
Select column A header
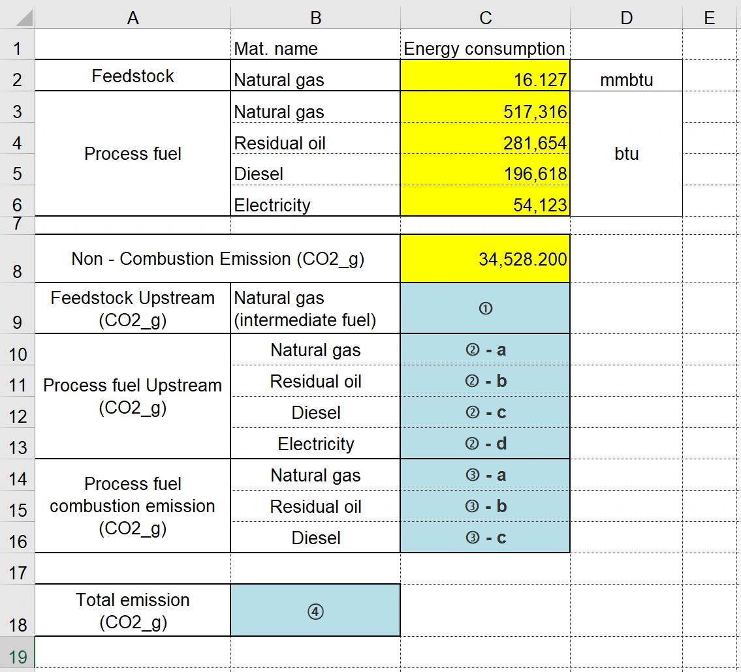(x=133, y=18)
